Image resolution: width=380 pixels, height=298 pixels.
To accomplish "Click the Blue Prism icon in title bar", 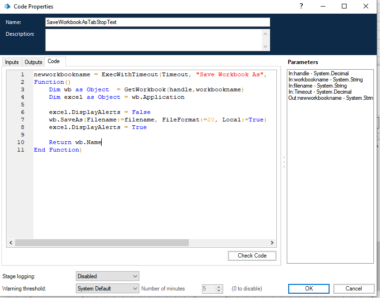I will [x=7, y=7].
